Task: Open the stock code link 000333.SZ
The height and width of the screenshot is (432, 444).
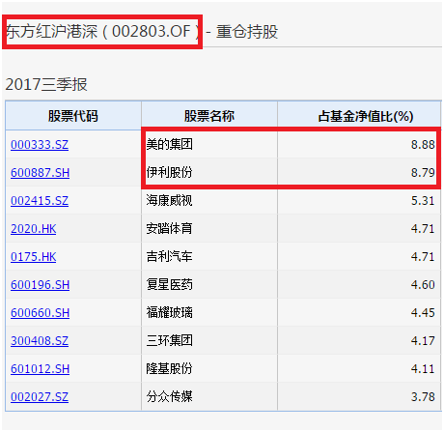Action: click(40, 145)
